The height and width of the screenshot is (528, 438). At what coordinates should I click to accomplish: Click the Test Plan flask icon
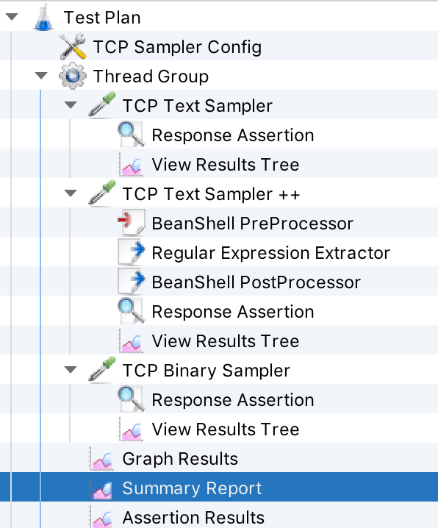point(43,18)
